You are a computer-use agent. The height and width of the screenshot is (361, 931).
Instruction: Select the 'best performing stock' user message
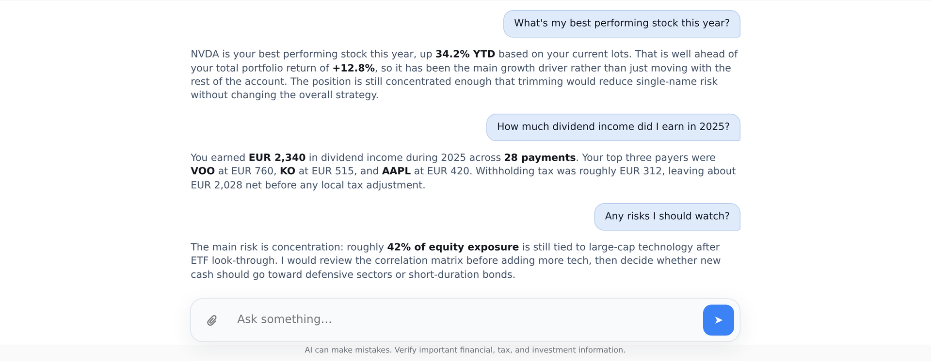coord(622,24)
